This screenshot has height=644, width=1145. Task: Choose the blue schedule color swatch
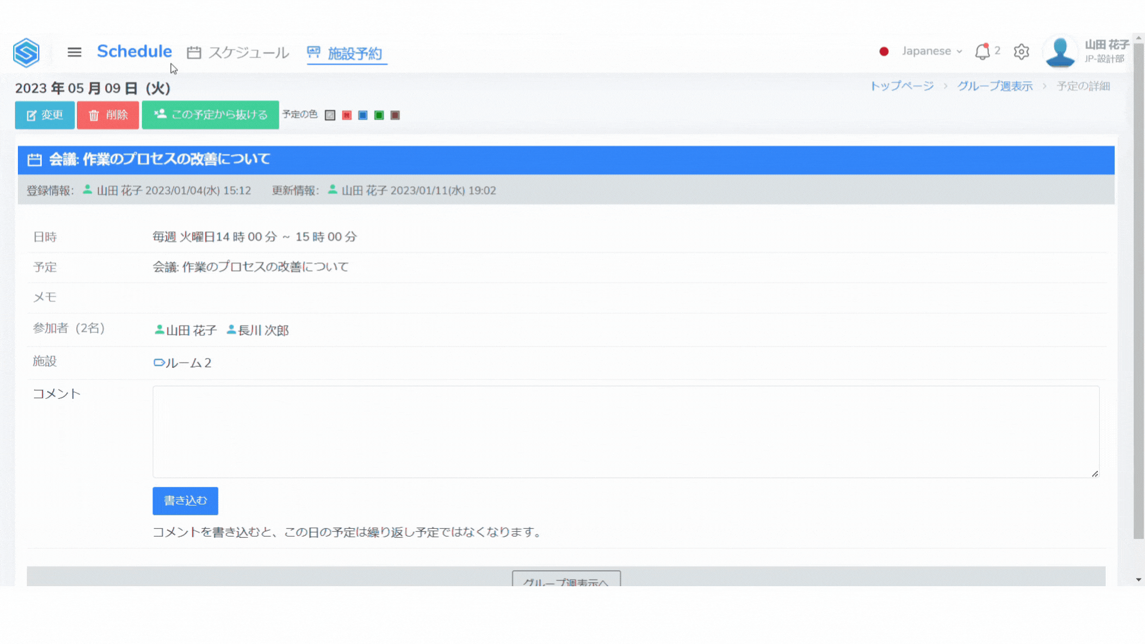363,115
